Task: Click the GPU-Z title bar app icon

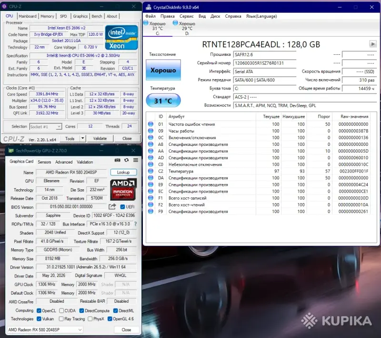Action: 11,151
